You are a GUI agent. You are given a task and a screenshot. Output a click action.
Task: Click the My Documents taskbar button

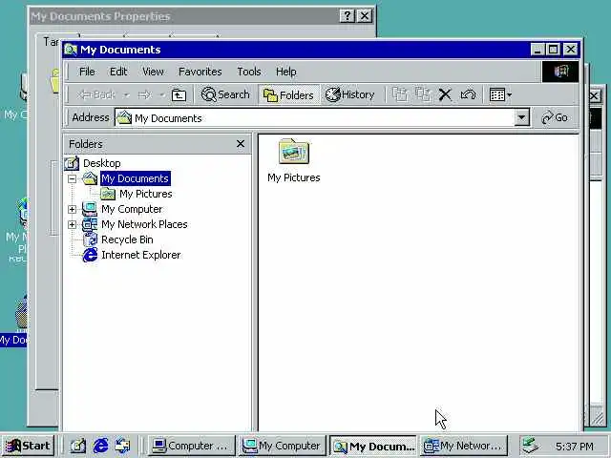coord(373,446)
